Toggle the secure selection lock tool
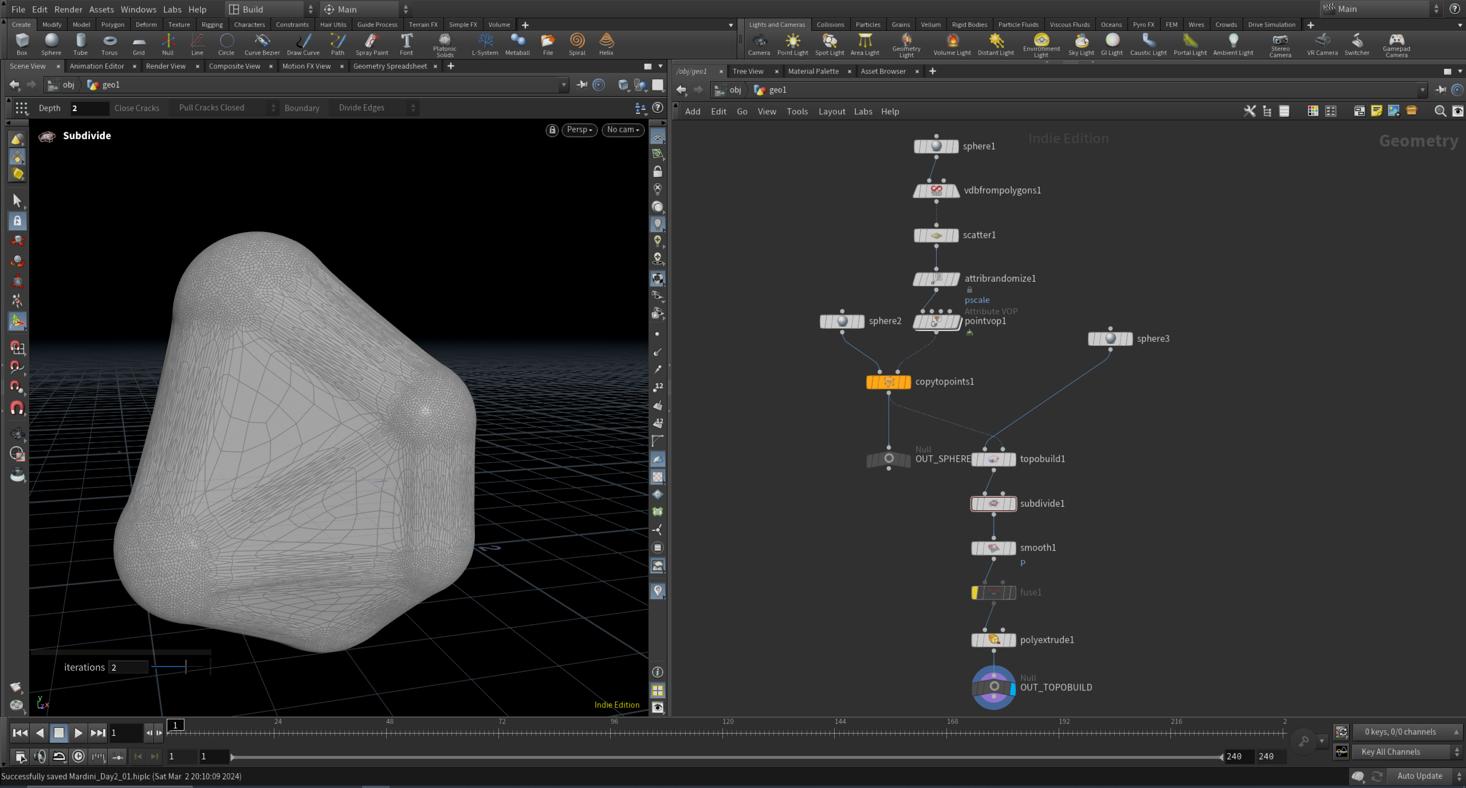The image size is (1466, 788). click(x=17, y=220)
